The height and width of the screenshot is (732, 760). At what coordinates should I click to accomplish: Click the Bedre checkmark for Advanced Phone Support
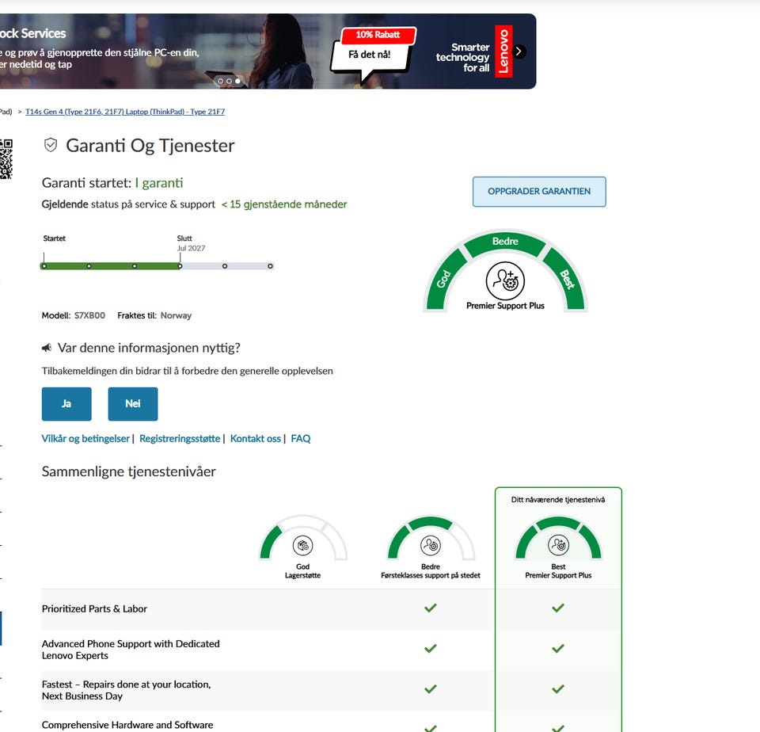(x=431, y=649)
